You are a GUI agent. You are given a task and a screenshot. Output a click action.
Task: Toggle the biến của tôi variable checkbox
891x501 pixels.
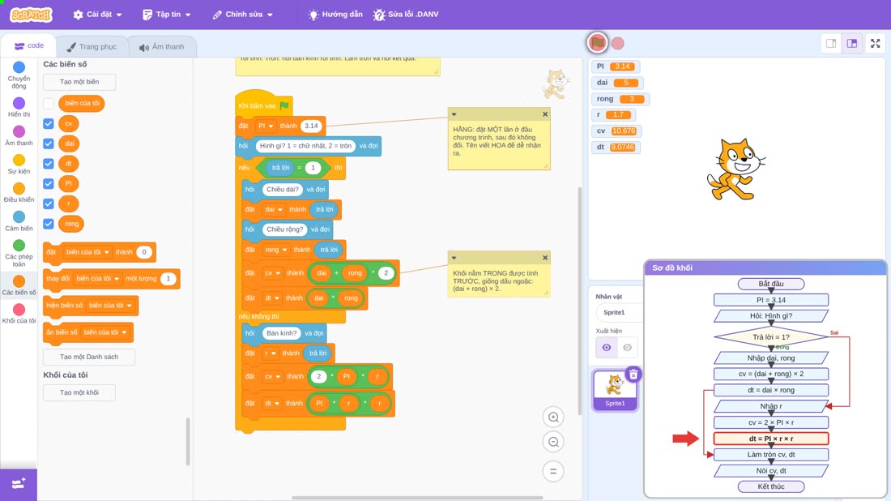(x=49, y=104)
